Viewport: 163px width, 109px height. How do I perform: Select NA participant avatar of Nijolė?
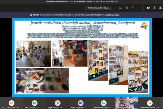click(81, 103)
